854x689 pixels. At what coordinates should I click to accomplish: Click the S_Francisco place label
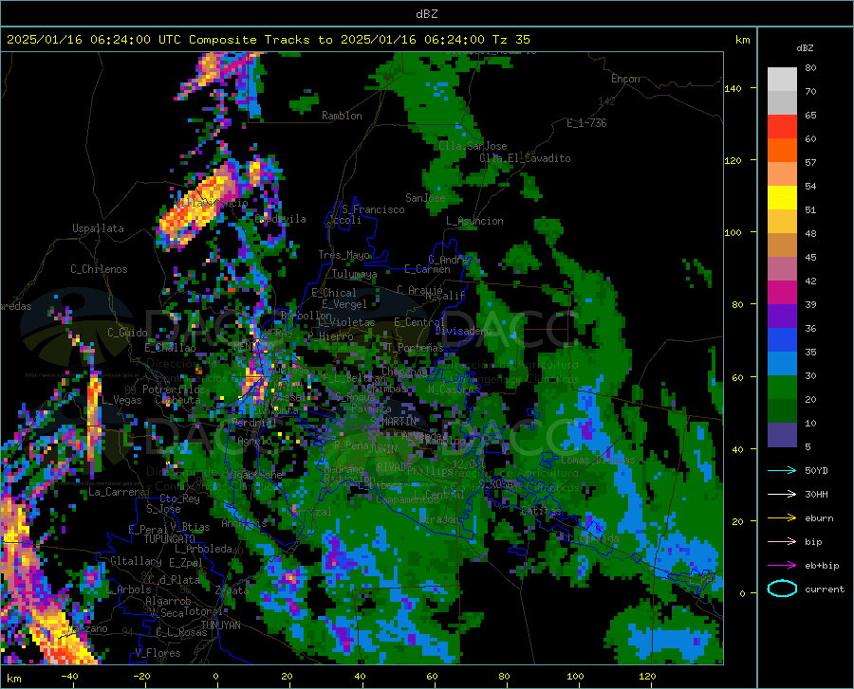373,209
